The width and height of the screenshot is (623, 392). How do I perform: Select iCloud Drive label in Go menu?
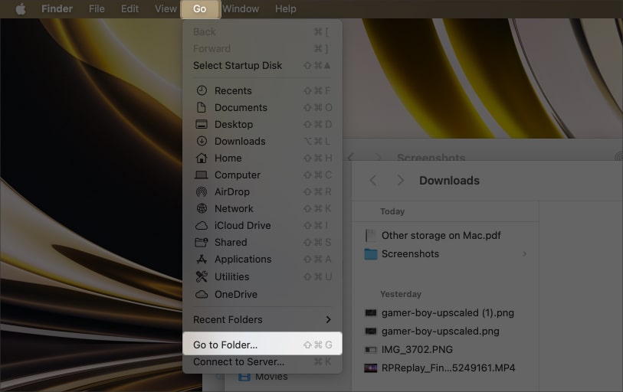[x=243, y=226]
